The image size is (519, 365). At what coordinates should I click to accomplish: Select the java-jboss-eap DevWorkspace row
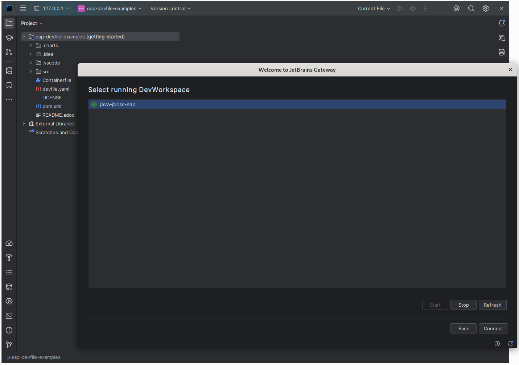297,104
